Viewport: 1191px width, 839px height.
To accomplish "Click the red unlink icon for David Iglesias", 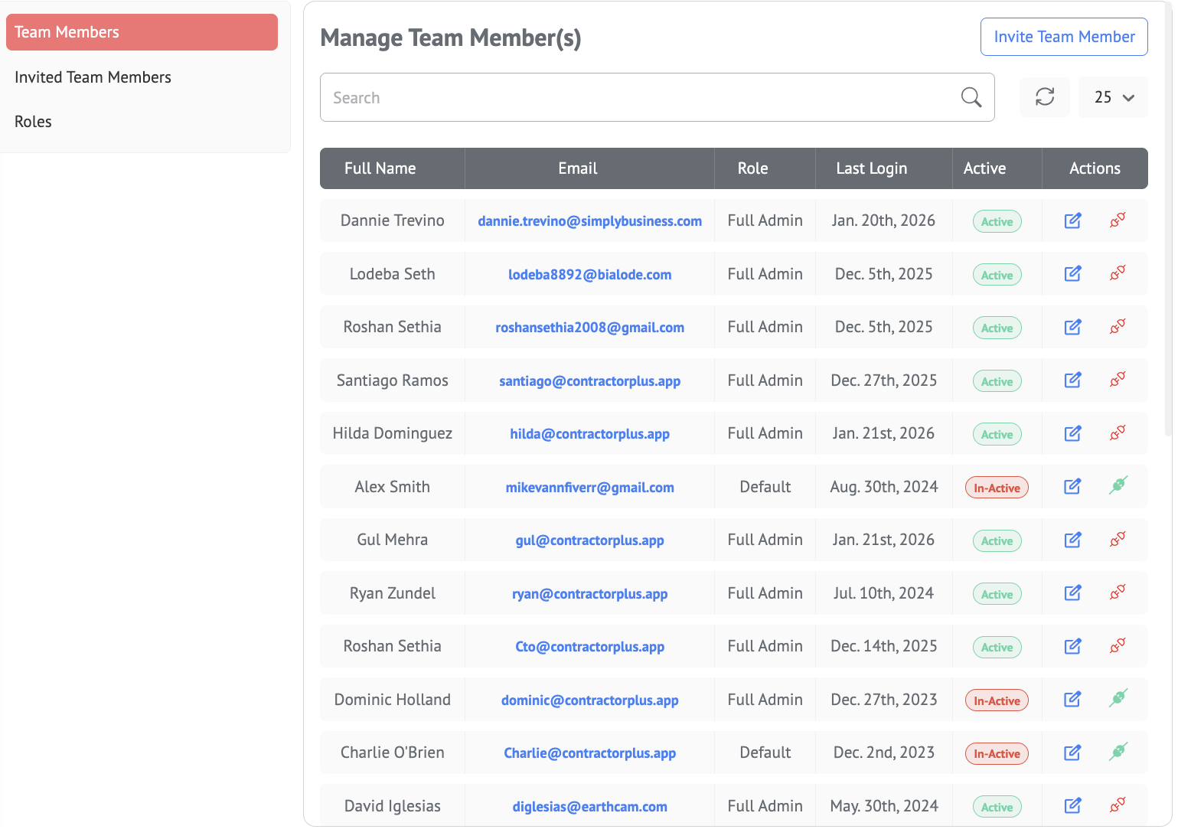I will click(x=1118, y=805).
